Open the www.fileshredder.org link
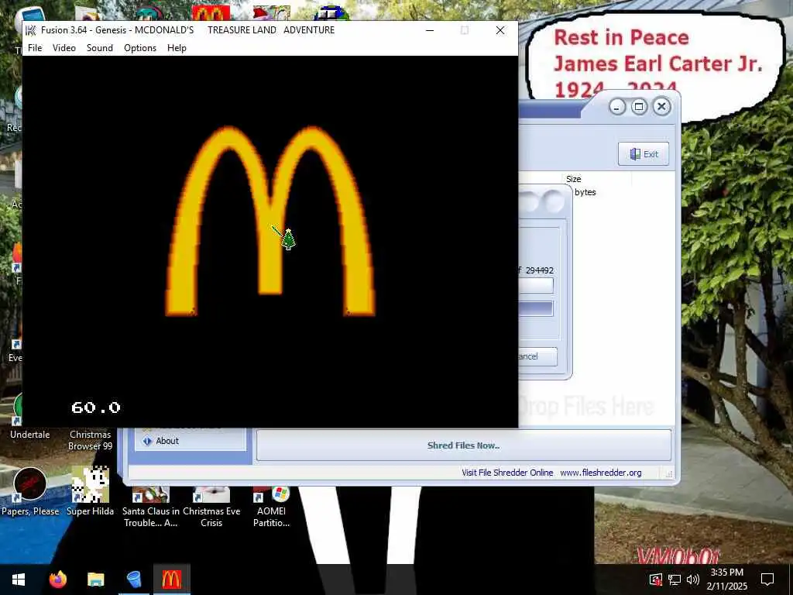 [601, 473]
